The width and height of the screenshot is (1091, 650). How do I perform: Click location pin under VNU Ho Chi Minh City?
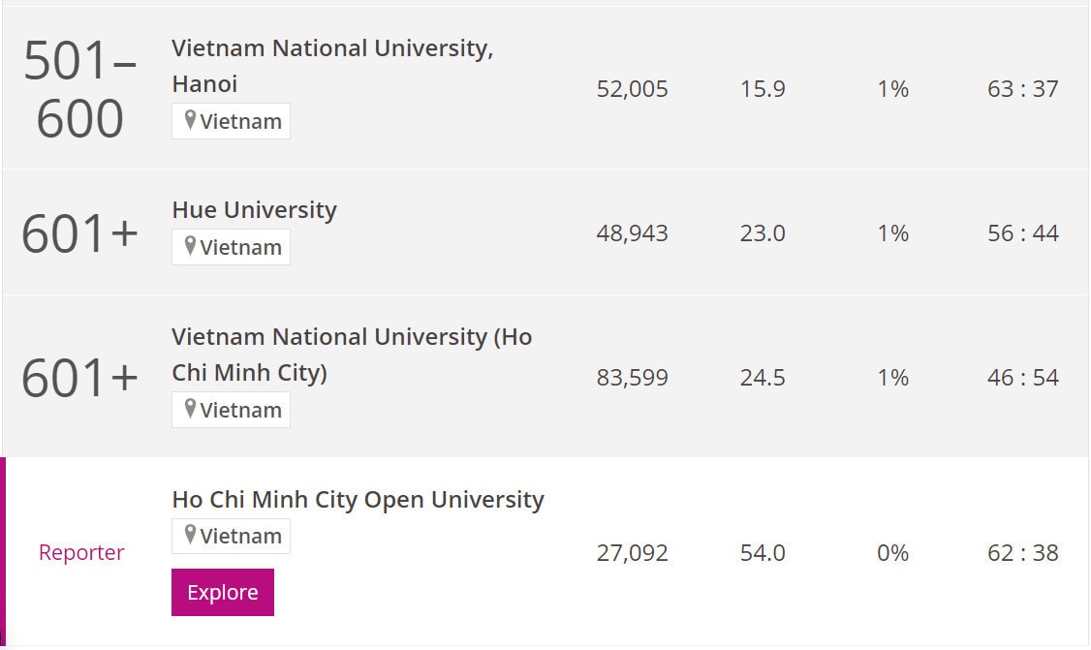click(x=190, y=409)
